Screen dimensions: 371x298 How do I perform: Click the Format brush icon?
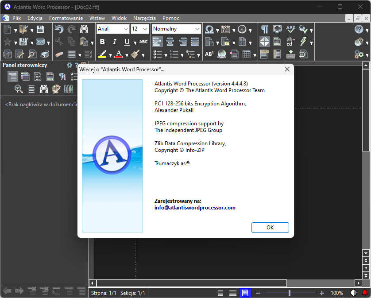click(135, 54)
